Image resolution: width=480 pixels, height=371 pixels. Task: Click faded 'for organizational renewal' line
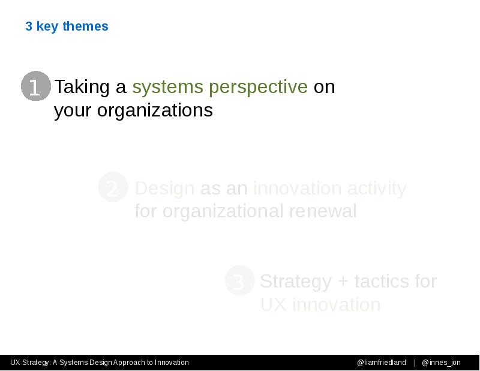[245, 211]
